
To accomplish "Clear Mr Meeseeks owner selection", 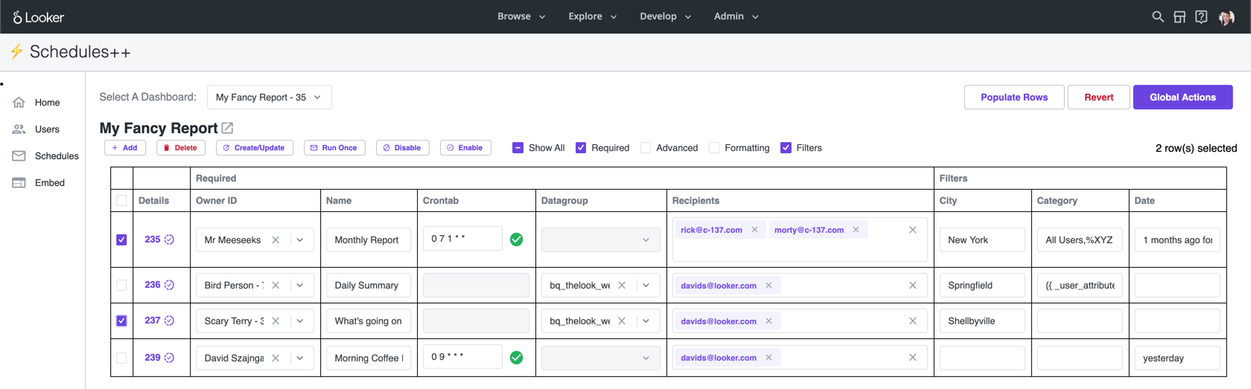I will pos(276,239).
